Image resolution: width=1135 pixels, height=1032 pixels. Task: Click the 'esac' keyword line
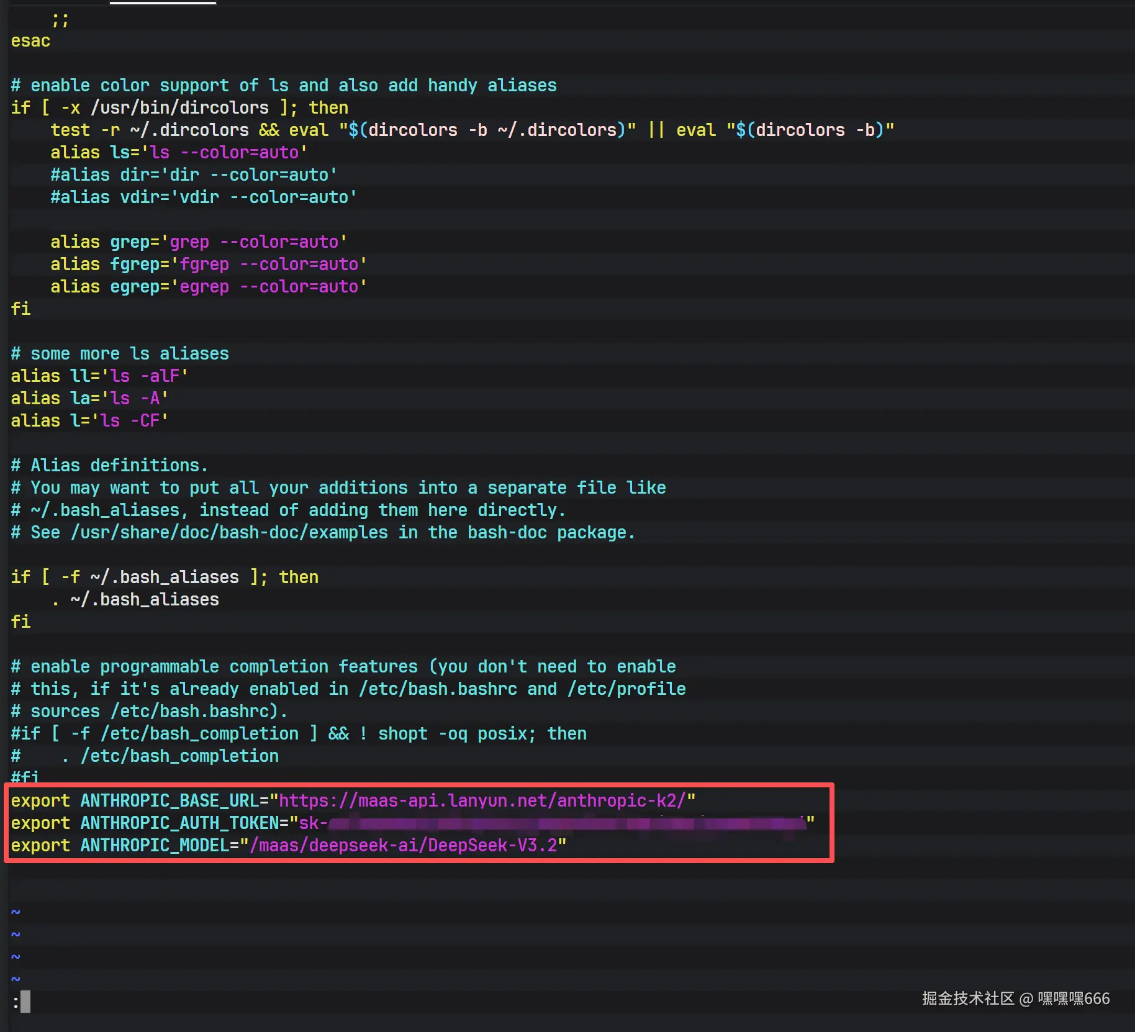(x=30, y=41)
